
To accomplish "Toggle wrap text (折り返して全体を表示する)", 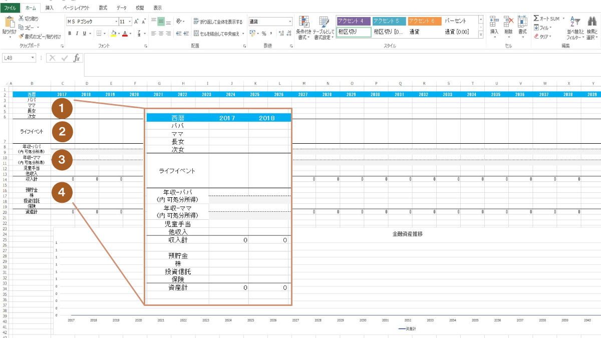I will 217,22.
